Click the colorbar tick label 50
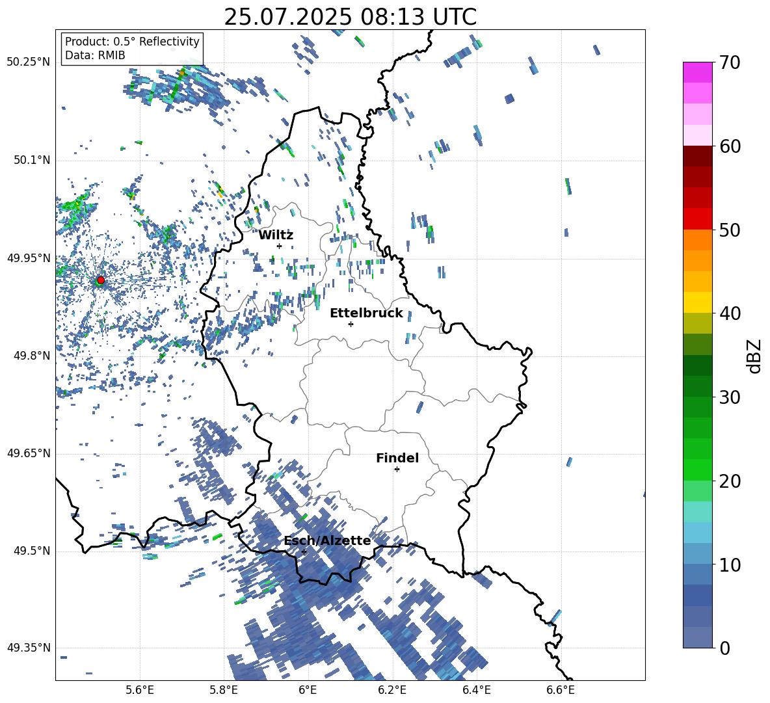Viewport: 770px width, 703px height. tap(730, 230)
